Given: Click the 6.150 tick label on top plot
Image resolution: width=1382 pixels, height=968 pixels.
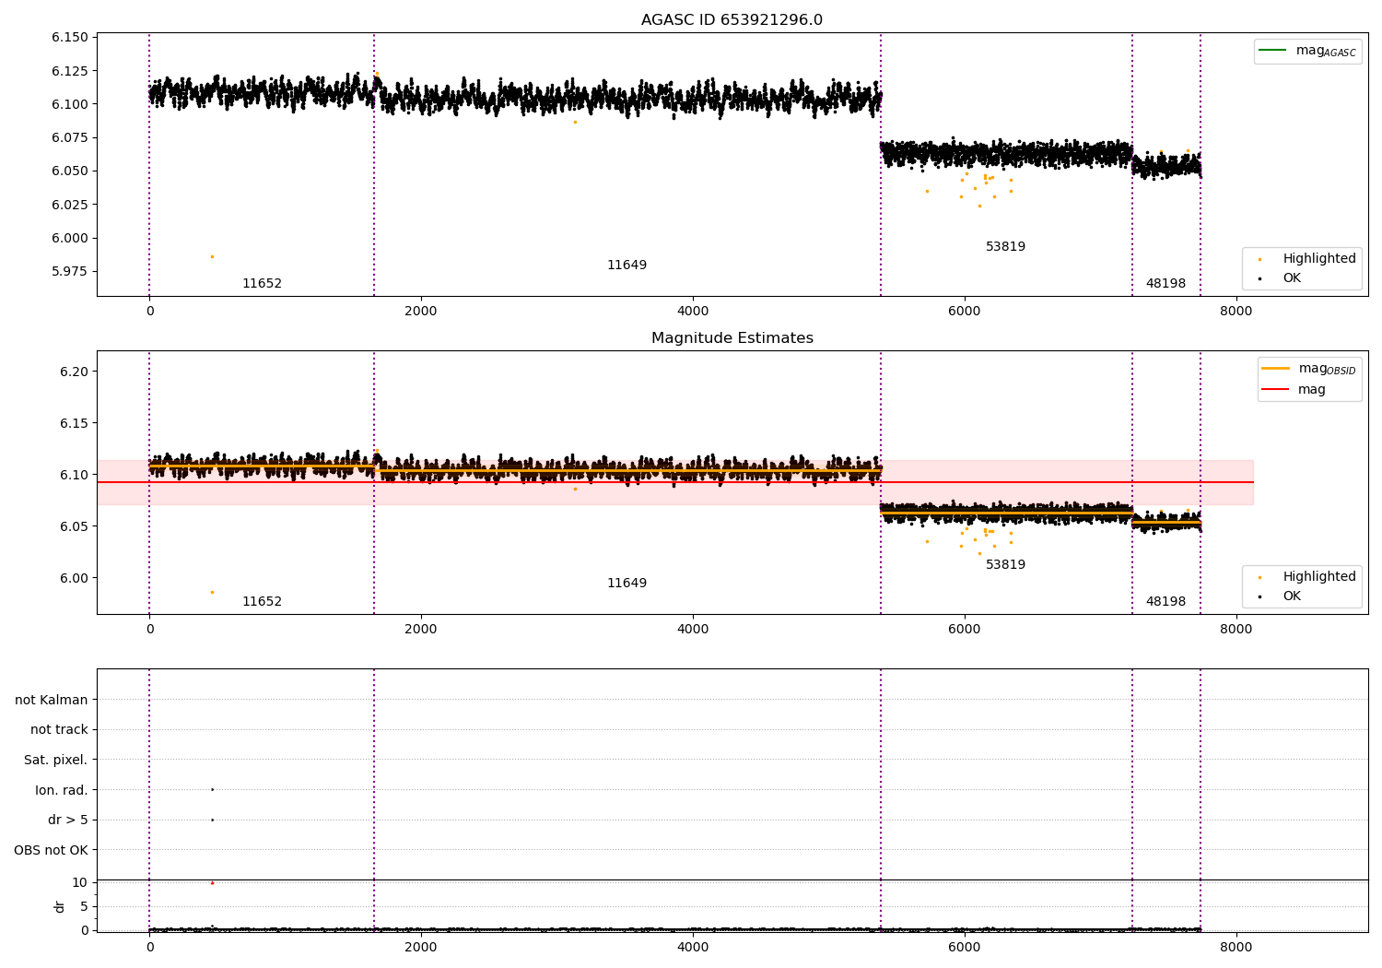Looking at the screenshot, I should (70, 37).
